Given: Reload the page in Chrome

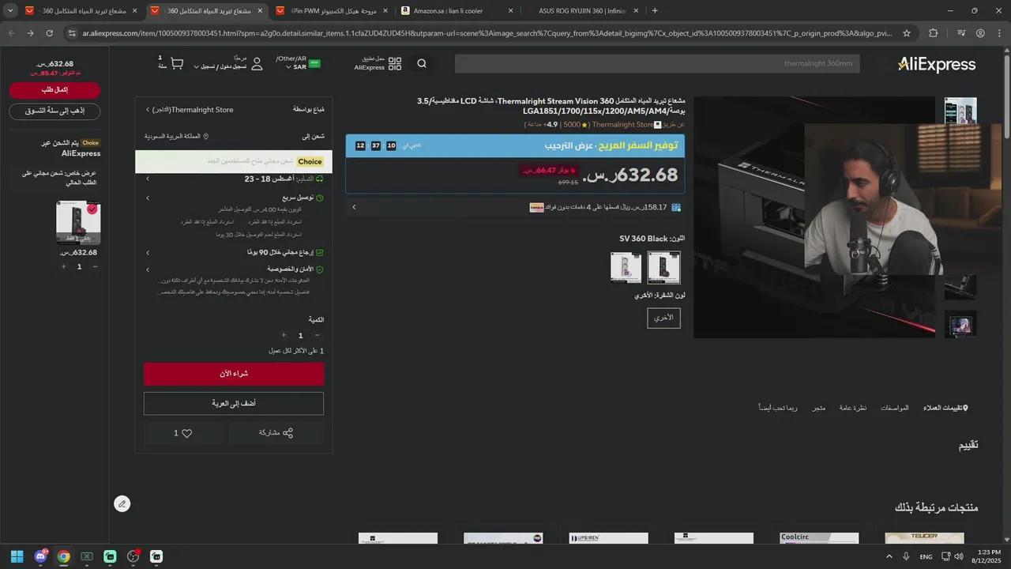Looking at the screenshot, I should (x=49, y=33).
